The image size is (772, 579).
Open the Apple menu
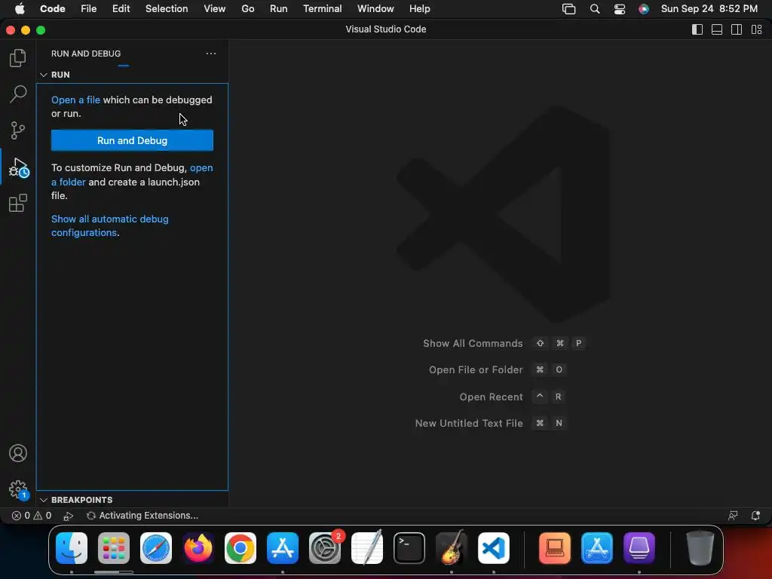tap(20, 9)
